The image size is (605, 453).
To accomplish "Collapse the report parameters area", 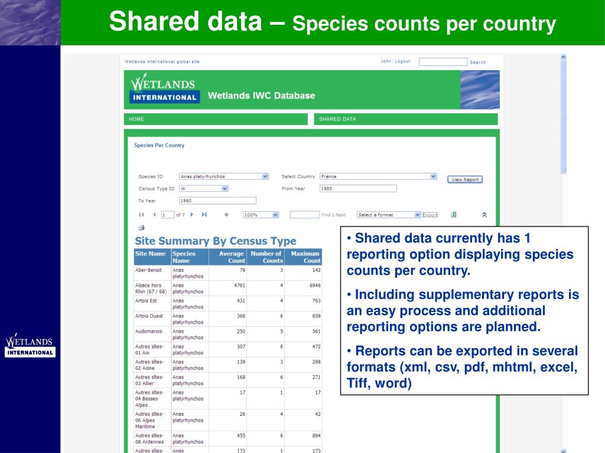I will [484, 215].
